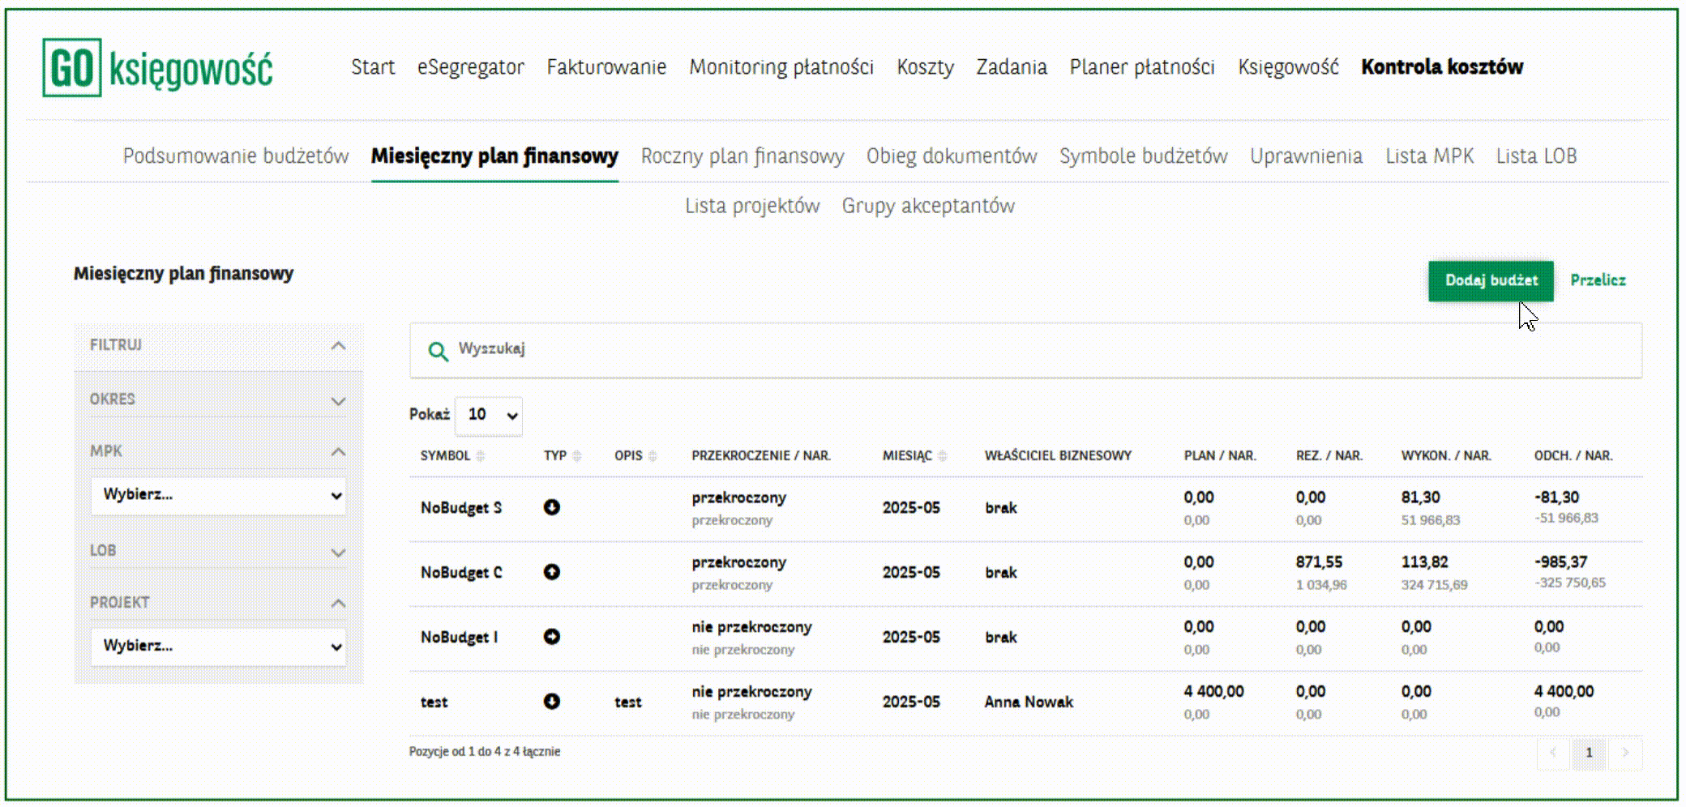Open the PROJEKT Wybierz dropdown
The image size is (1686, 807).
click(218, 647)
